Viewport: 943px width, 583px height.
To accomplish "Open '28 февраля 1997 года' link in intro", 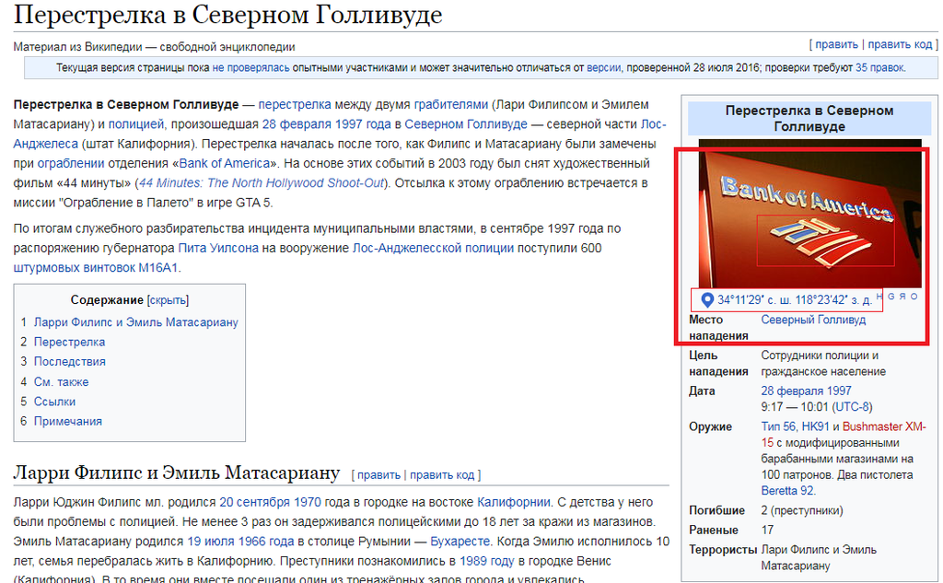I will pos(327,124).
